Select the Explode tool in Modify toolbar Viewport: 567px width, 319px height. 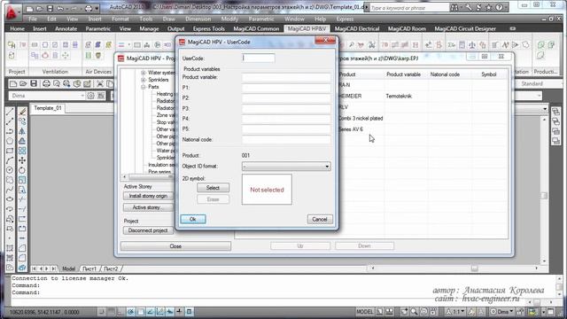click(22, 268)
